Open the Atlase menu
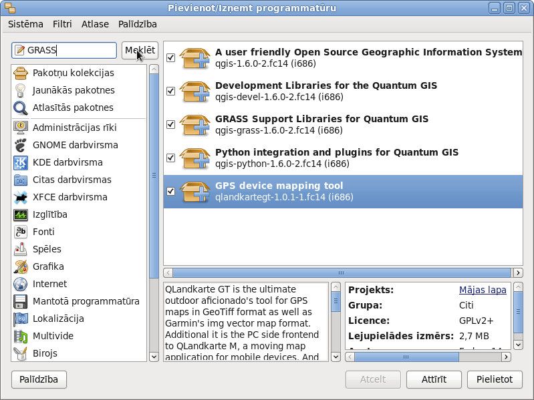The width and height of the screenshot is (534, 400). [95, 24]
